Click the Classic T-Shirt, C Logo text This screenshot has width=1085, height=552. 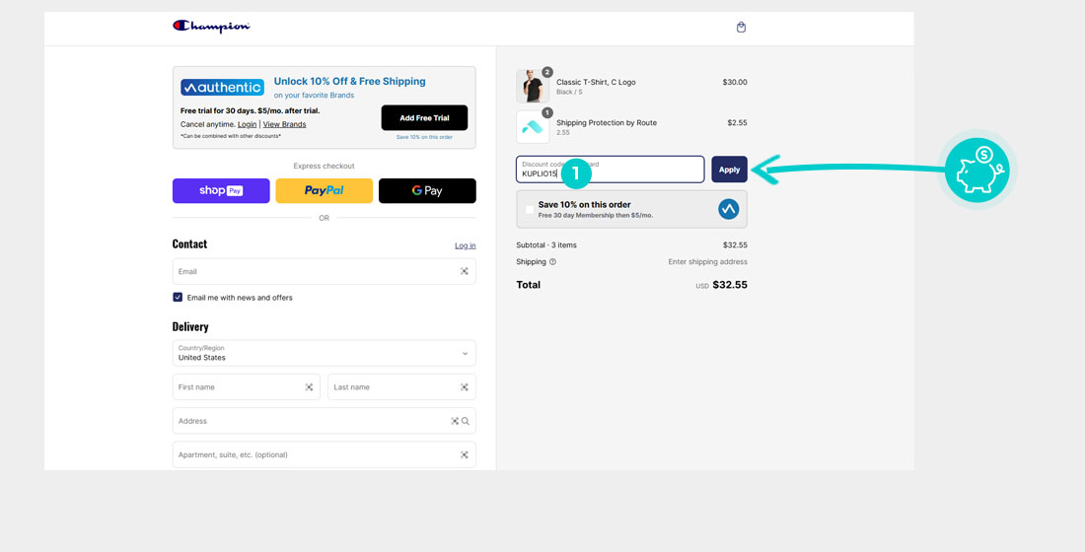(x=596, y=83)
